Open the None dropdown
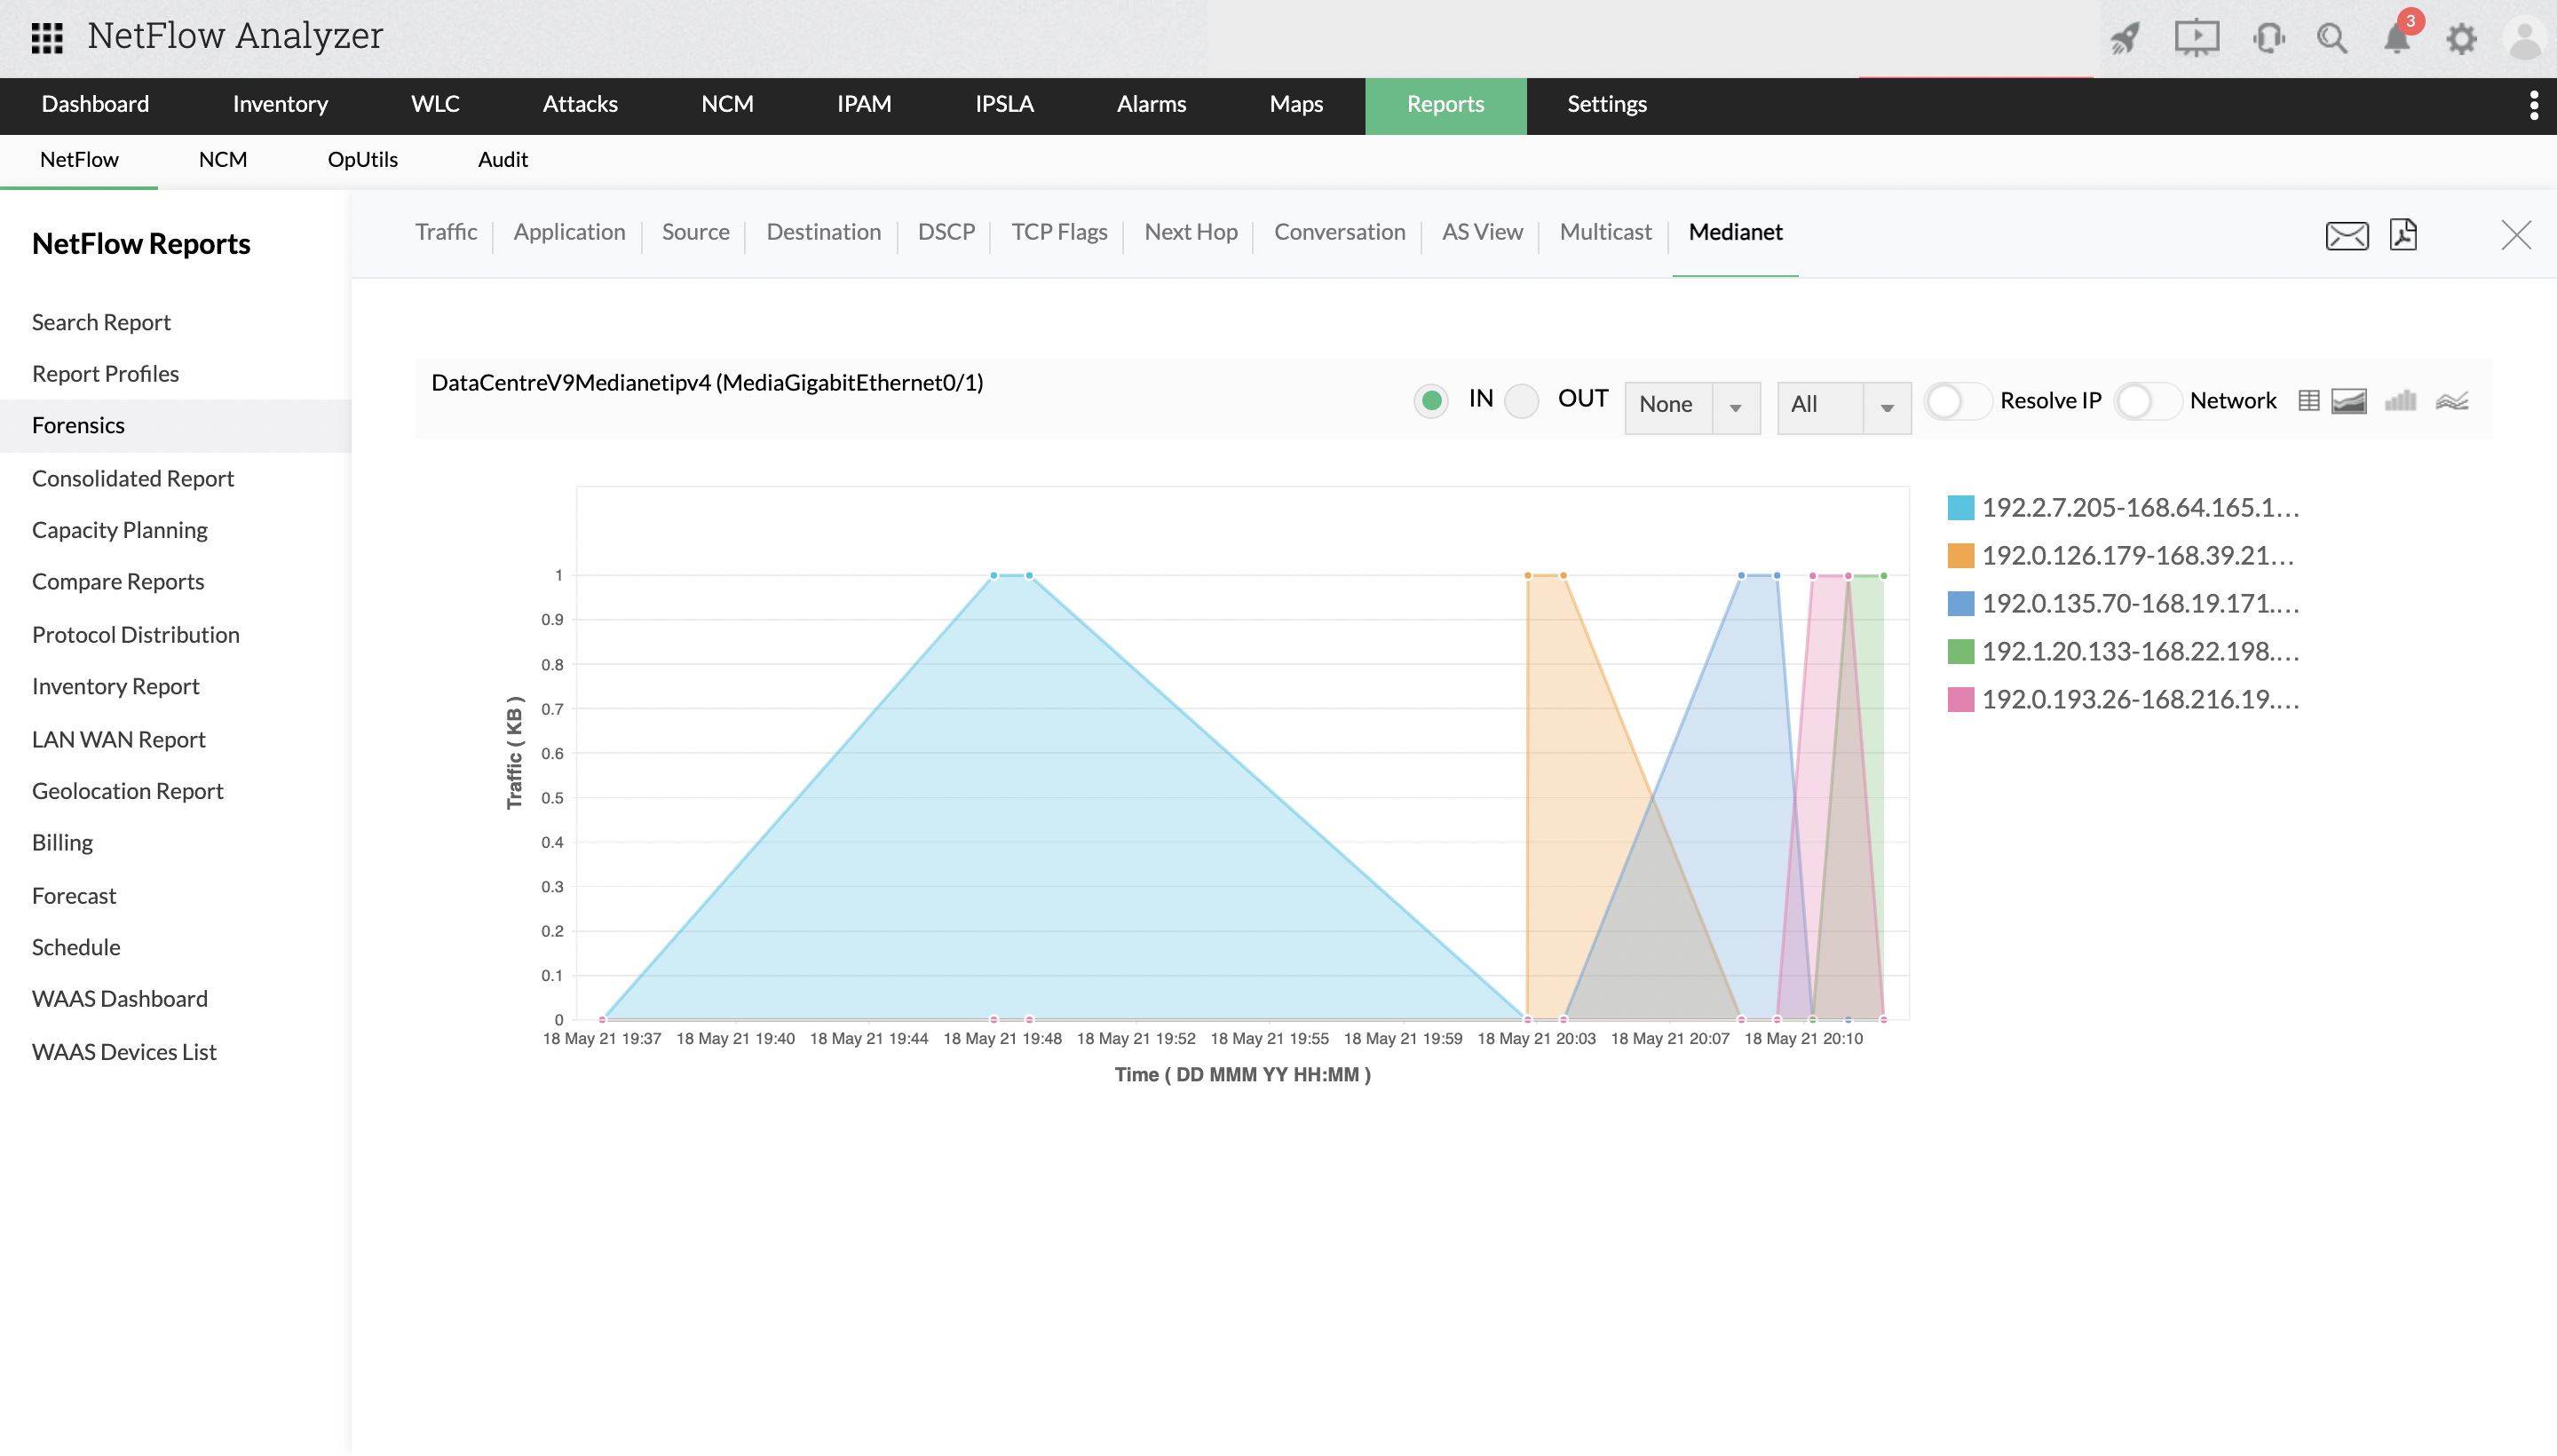Screen dimensions: 2557x1456 pyautogui.click(x=1692, y=406)
